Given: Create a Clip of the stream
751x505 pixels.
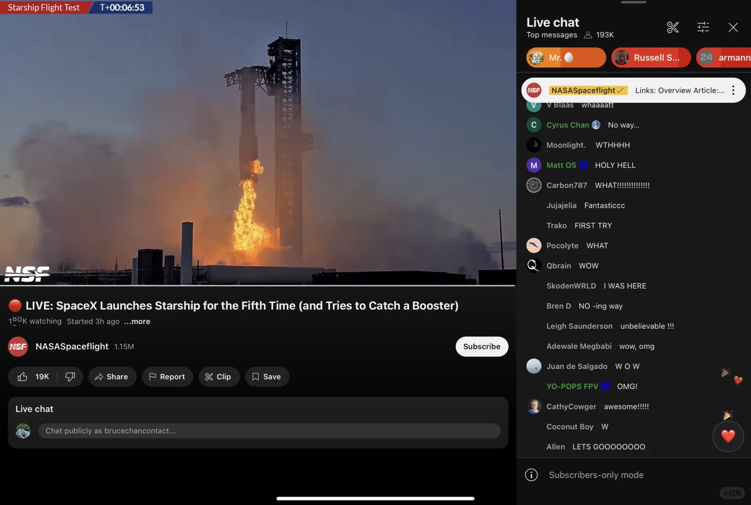Looking at the screenshot, I should tap(219, 377).
